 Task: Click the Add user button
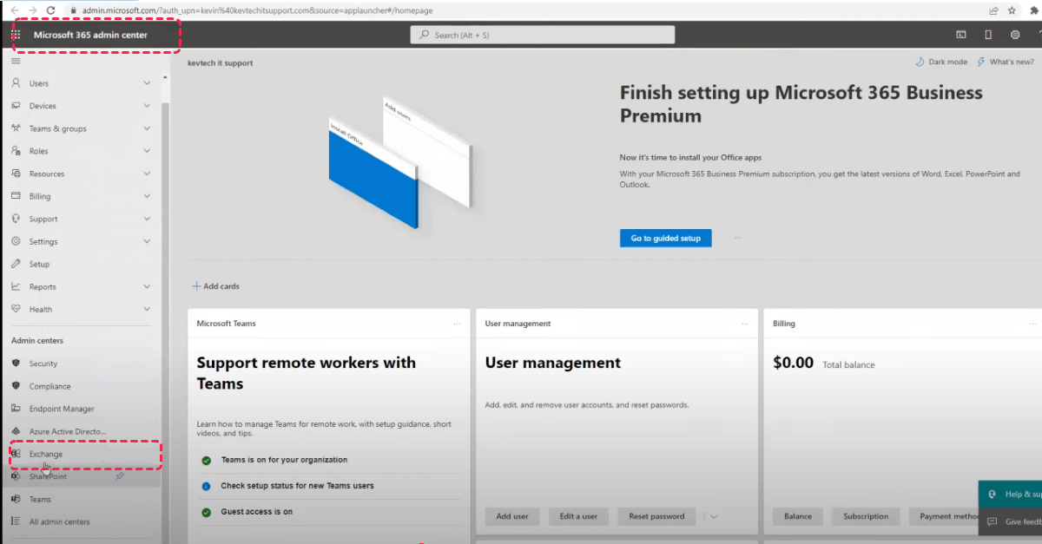tap(512, 516)
